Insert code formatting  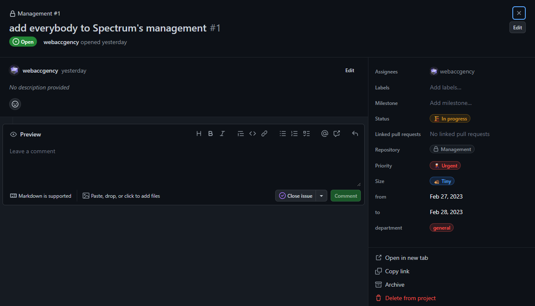[253, 134]
